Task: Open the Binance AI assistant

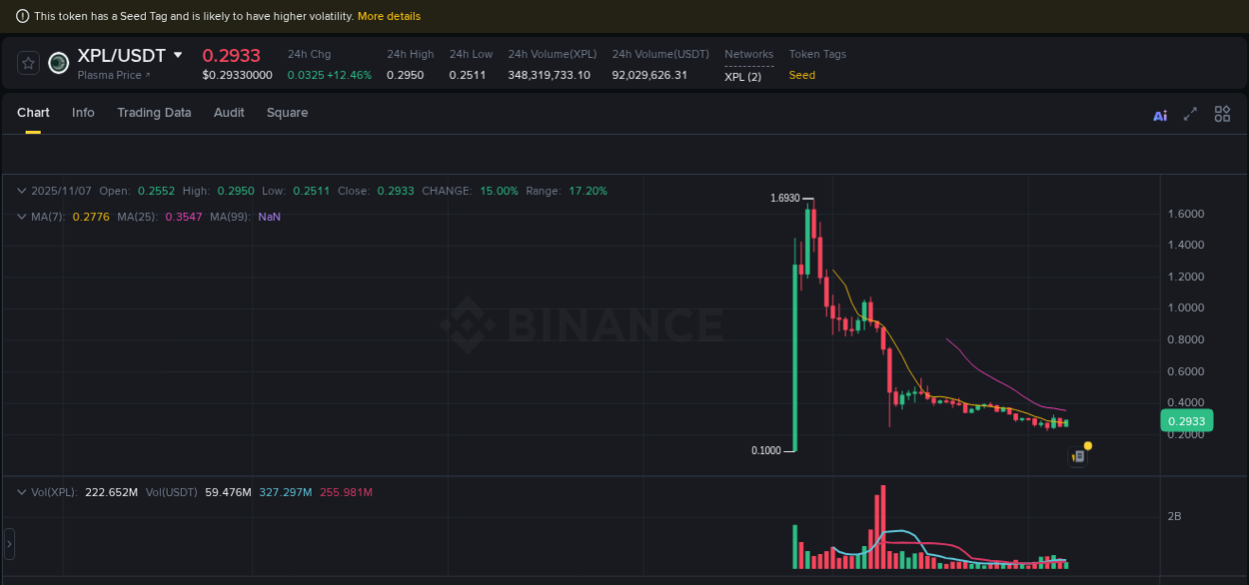Action: [1159, 115]
